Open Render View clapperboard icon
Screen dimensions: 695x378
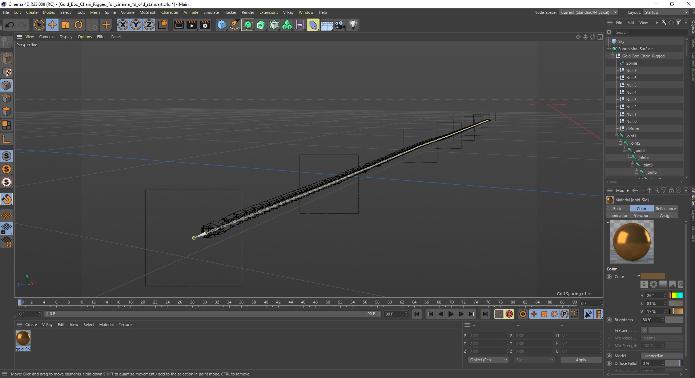click(179, 25)
